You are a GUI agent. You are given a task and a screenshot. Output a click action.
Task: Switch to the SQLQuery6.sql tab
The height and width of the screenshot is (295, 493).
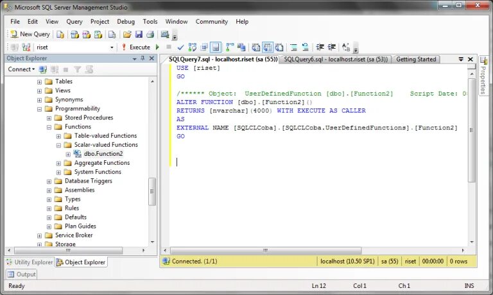(x=336, y=60)
